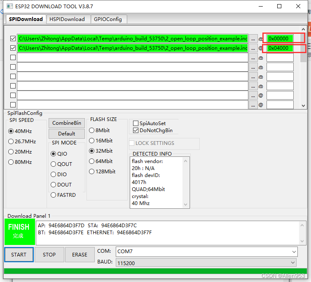Click the ESP32 Download Tool title icon
311x282 pixels.
click(9, 6)
